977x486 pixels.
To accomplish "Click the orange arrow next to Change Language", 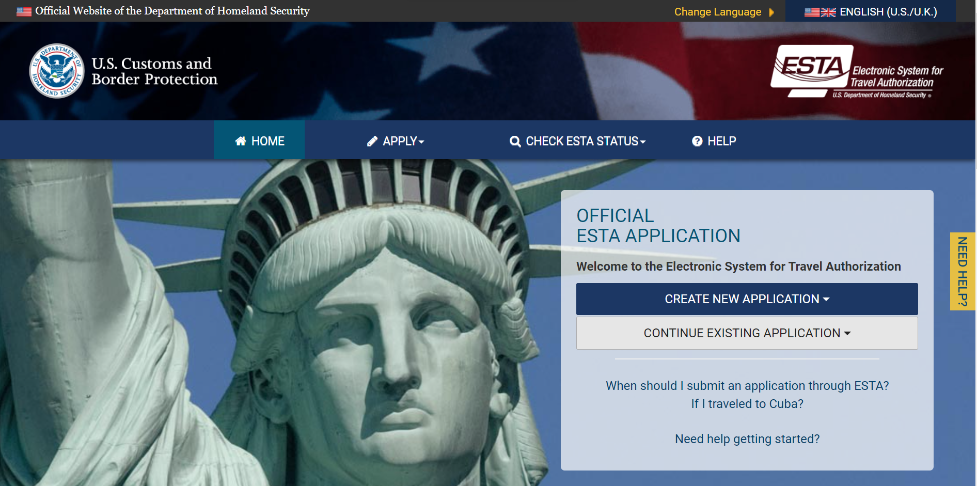I will (771, 12).
